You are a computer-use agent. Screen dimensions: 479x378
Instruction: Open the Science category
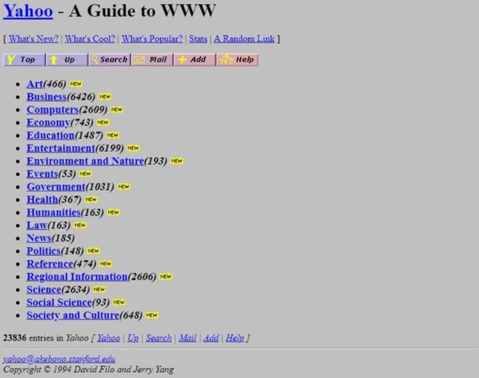pyautogui.click(x=43, y=289)
